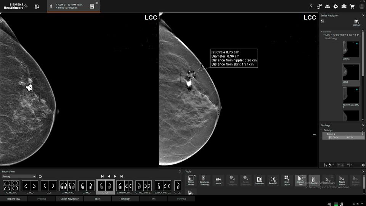This screenshot has height=206, width=366.
Task: Go to next ReportFlow step
Action: pyautogui.click(x=115, y=176)
